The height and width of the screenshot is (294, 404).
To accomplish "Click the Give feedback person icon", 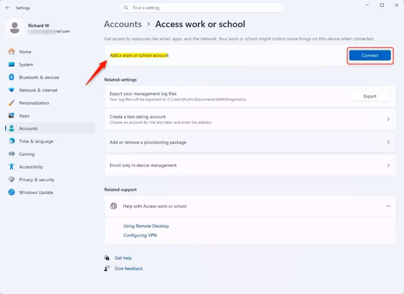I will (107, 268).
